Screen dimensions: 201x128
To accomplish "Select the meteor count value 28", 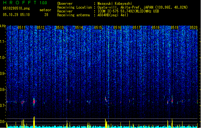I will point(46,15).
